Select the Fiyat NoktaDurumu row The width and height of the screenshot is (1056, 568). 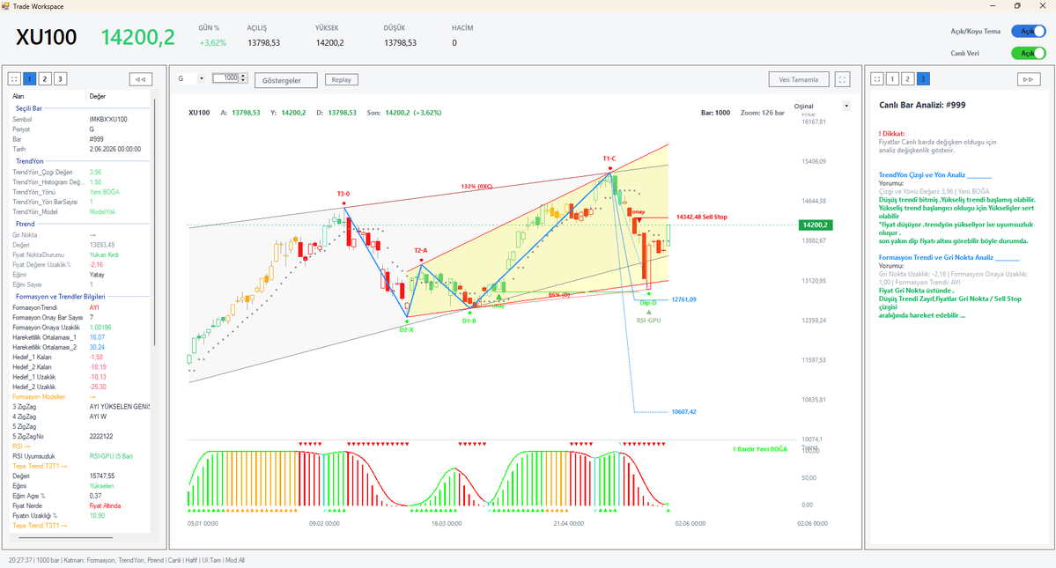[x=81, y=255]
